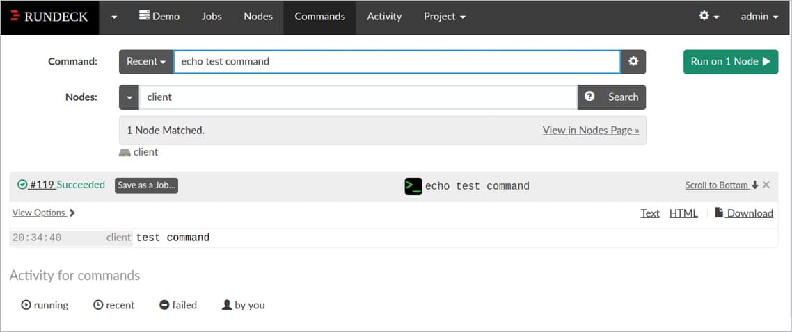Open the Activity tab in navigation bar
This screenshot has height=332, width=792.
[x=384, y=17]
